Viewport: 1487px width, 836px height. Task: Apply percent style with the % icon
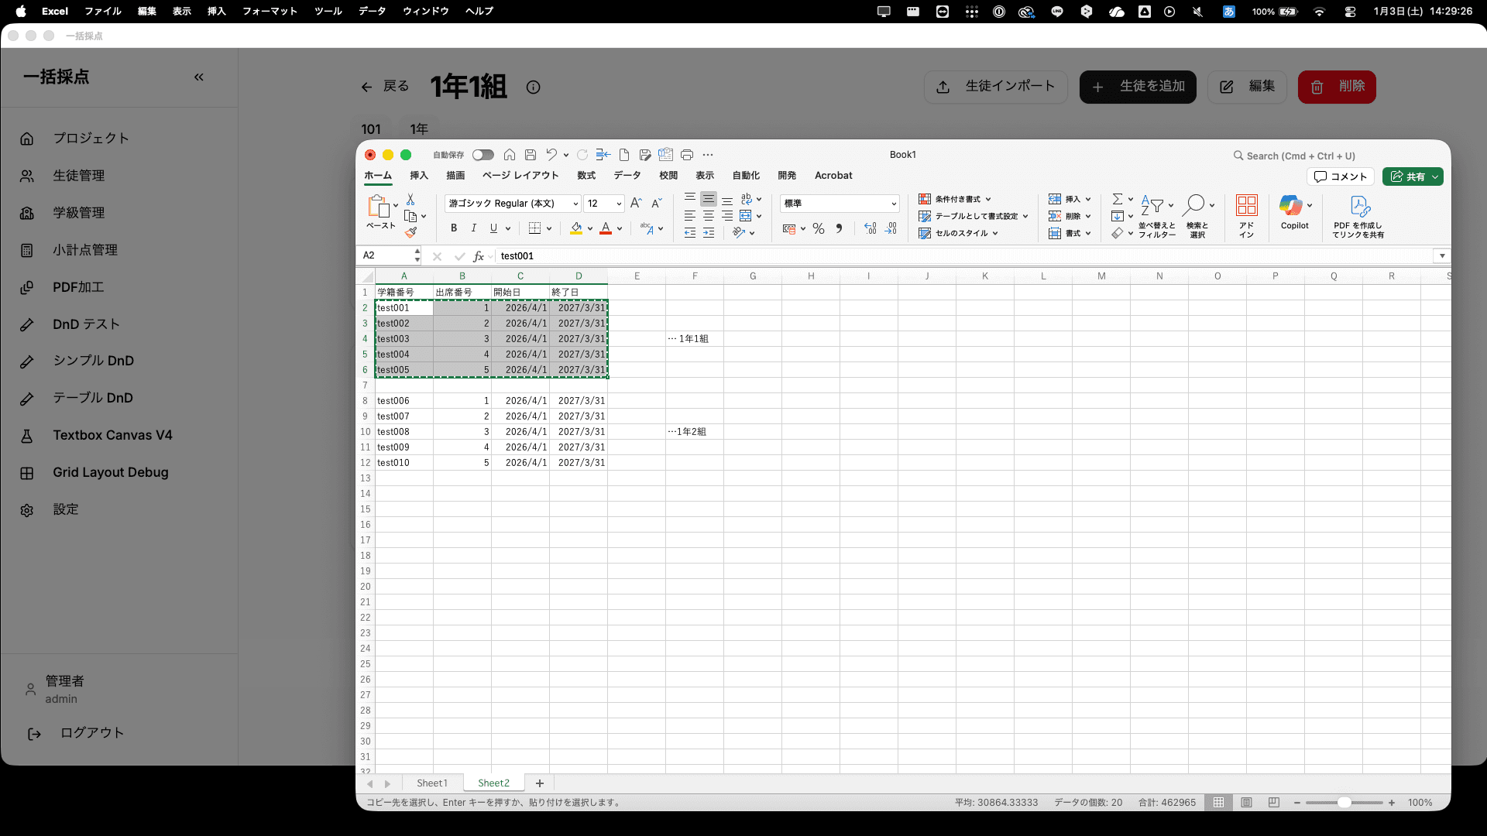tap(819, 229)
